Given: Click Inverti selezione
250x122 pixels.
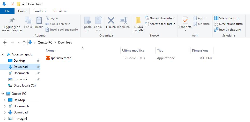Looking at the screenshot, I should pos(227,30).
